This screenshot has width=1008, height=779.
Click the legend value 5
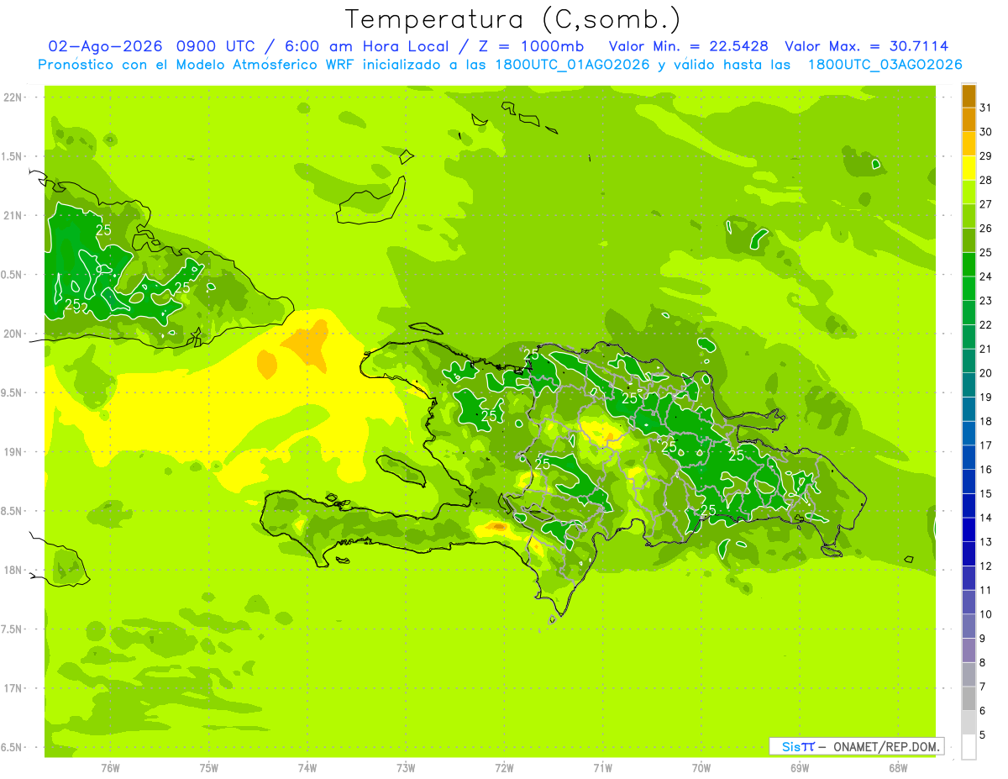[983, 734]
